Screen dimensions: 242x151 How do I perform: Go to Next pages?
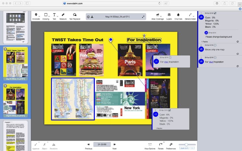(115, 145)
